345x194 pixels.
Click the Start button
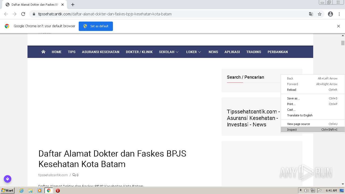pyautogui.click(x=7, y=190)
